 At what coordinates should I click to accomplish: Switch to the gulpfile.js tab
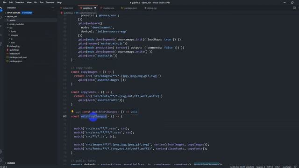pos(88,8)
